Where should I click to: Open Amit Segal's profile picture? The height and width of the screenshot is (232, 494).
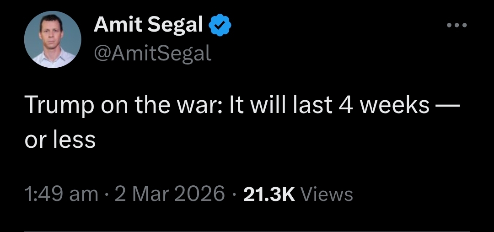point(53,40)
